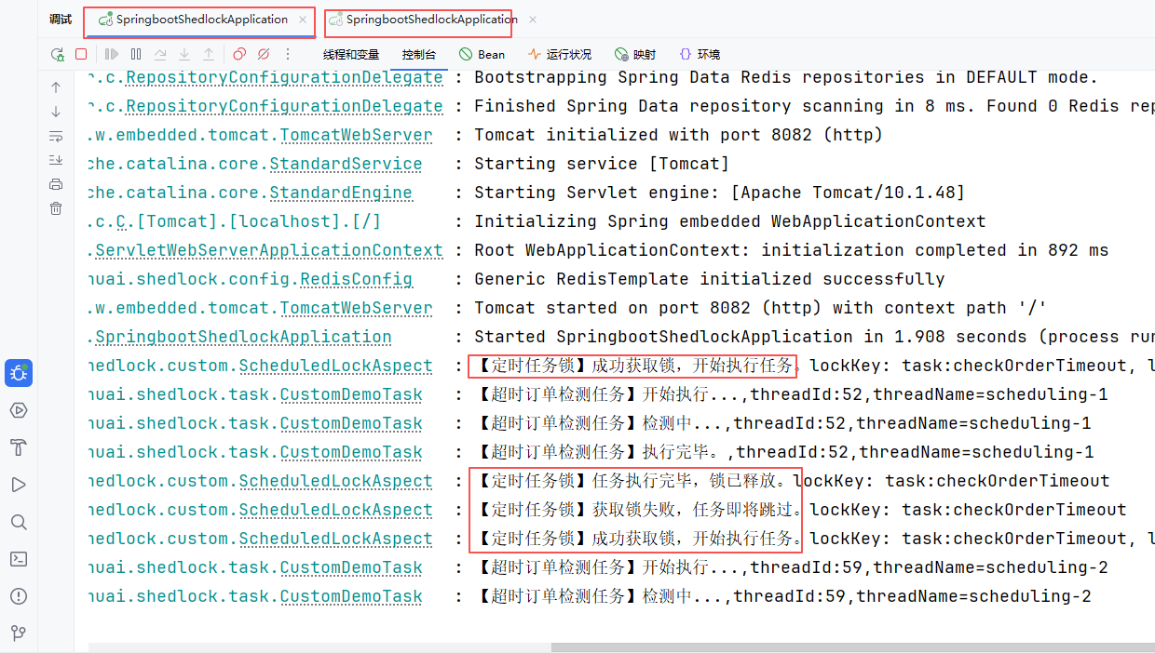This screenshot has width=1155, height=653.
Task: Toggle scroll to end of console
Action: coord(56,160)
